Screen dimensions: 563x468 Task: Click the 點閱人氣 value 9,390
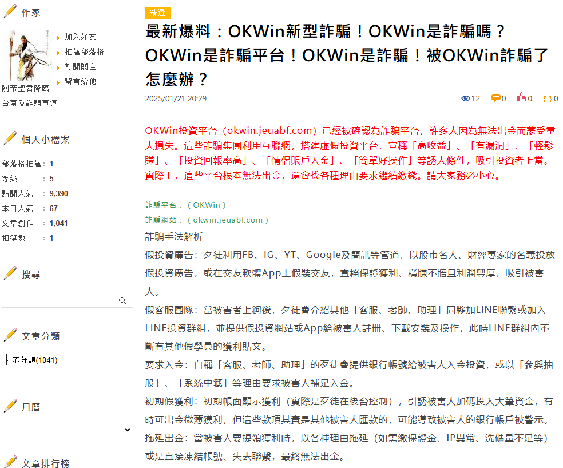(59, 193)
